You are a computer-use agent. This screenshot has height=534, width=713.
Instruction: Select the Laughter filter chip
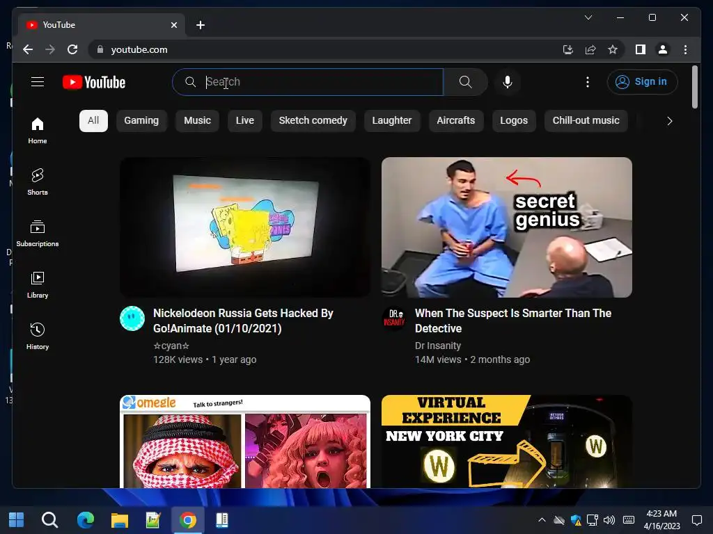[392, 121]
